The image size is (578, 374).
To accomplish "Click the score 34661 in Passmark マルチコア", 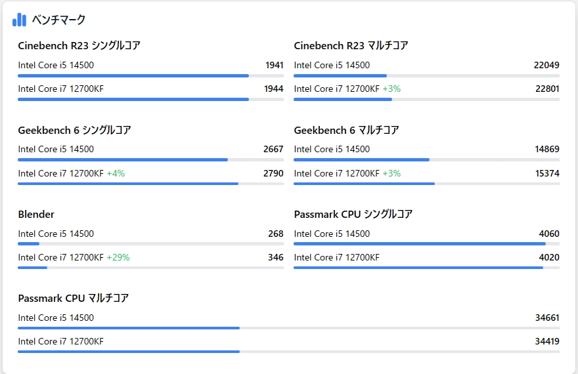I will [547, 318].
